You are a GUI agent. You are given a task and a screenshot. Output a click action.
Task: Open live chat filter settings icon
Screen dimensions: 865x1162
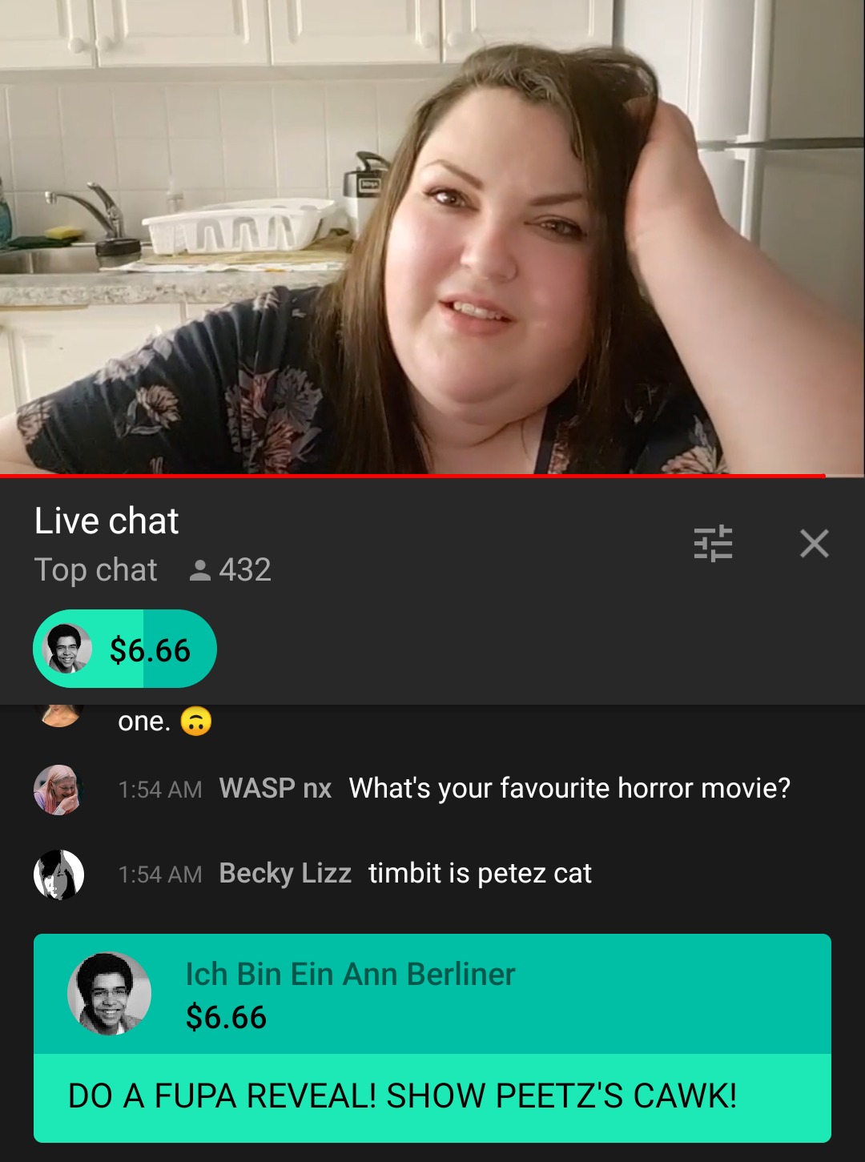[x=713, y=544]
